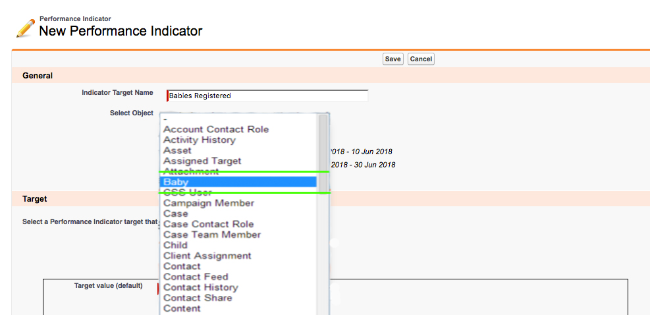The height and width of the screenshot is (315, 650).
Task: Click the pencil Performance Indicator icon
Action: click(25, 28)
